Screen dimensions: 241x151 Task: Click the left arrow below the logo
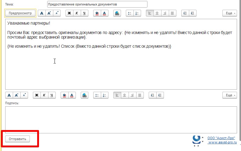tap(194, 146)
